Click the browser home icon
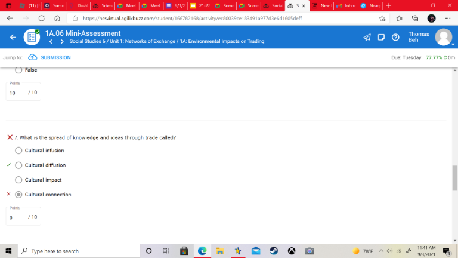The height and width of the screenshot is (258, 458). click(58, 18)
